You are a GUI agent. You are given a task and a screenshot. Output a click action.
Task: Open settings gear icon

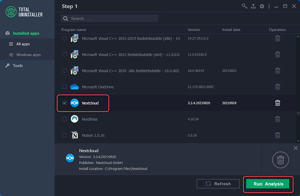click(262, 6)
